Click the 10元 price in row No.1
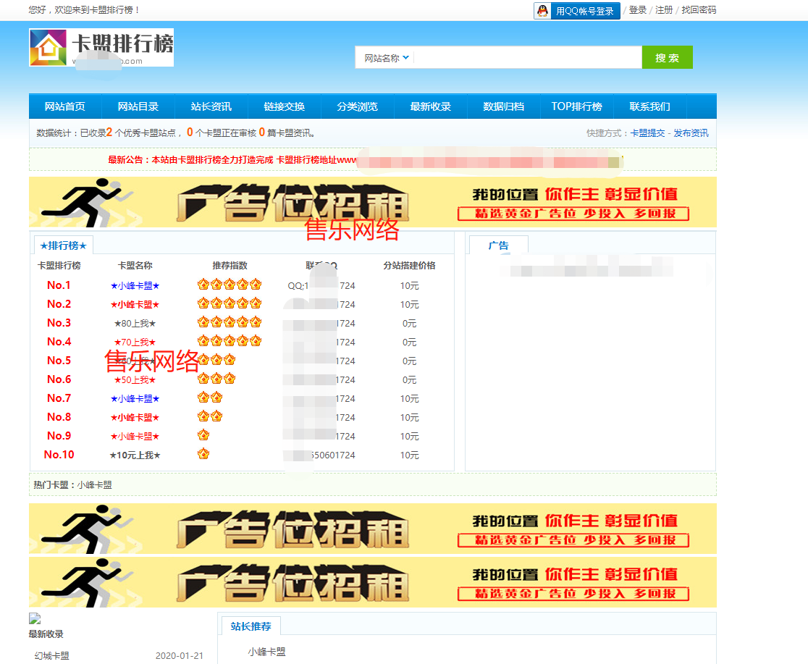The image size is (808, 664). click(410, 285)
